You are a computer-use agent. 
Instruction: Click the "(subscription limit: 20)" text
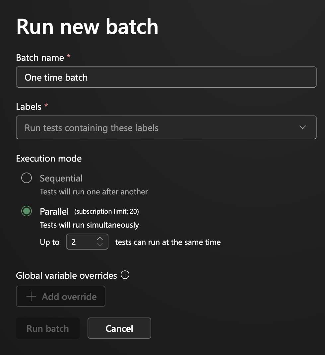pos(106,211)
